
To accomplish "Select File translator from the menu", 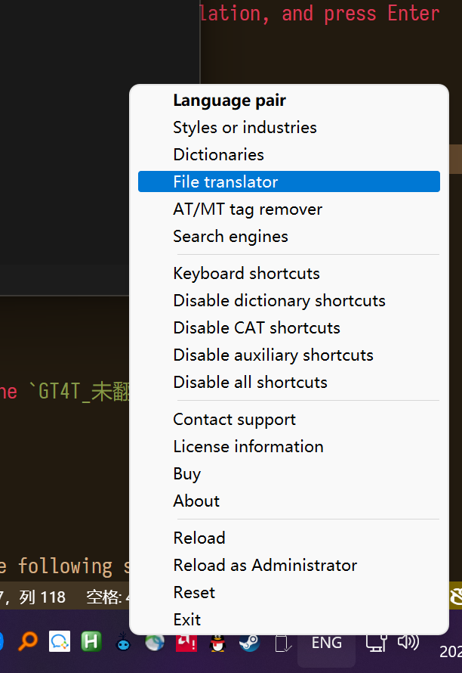I will pos(226,181).
